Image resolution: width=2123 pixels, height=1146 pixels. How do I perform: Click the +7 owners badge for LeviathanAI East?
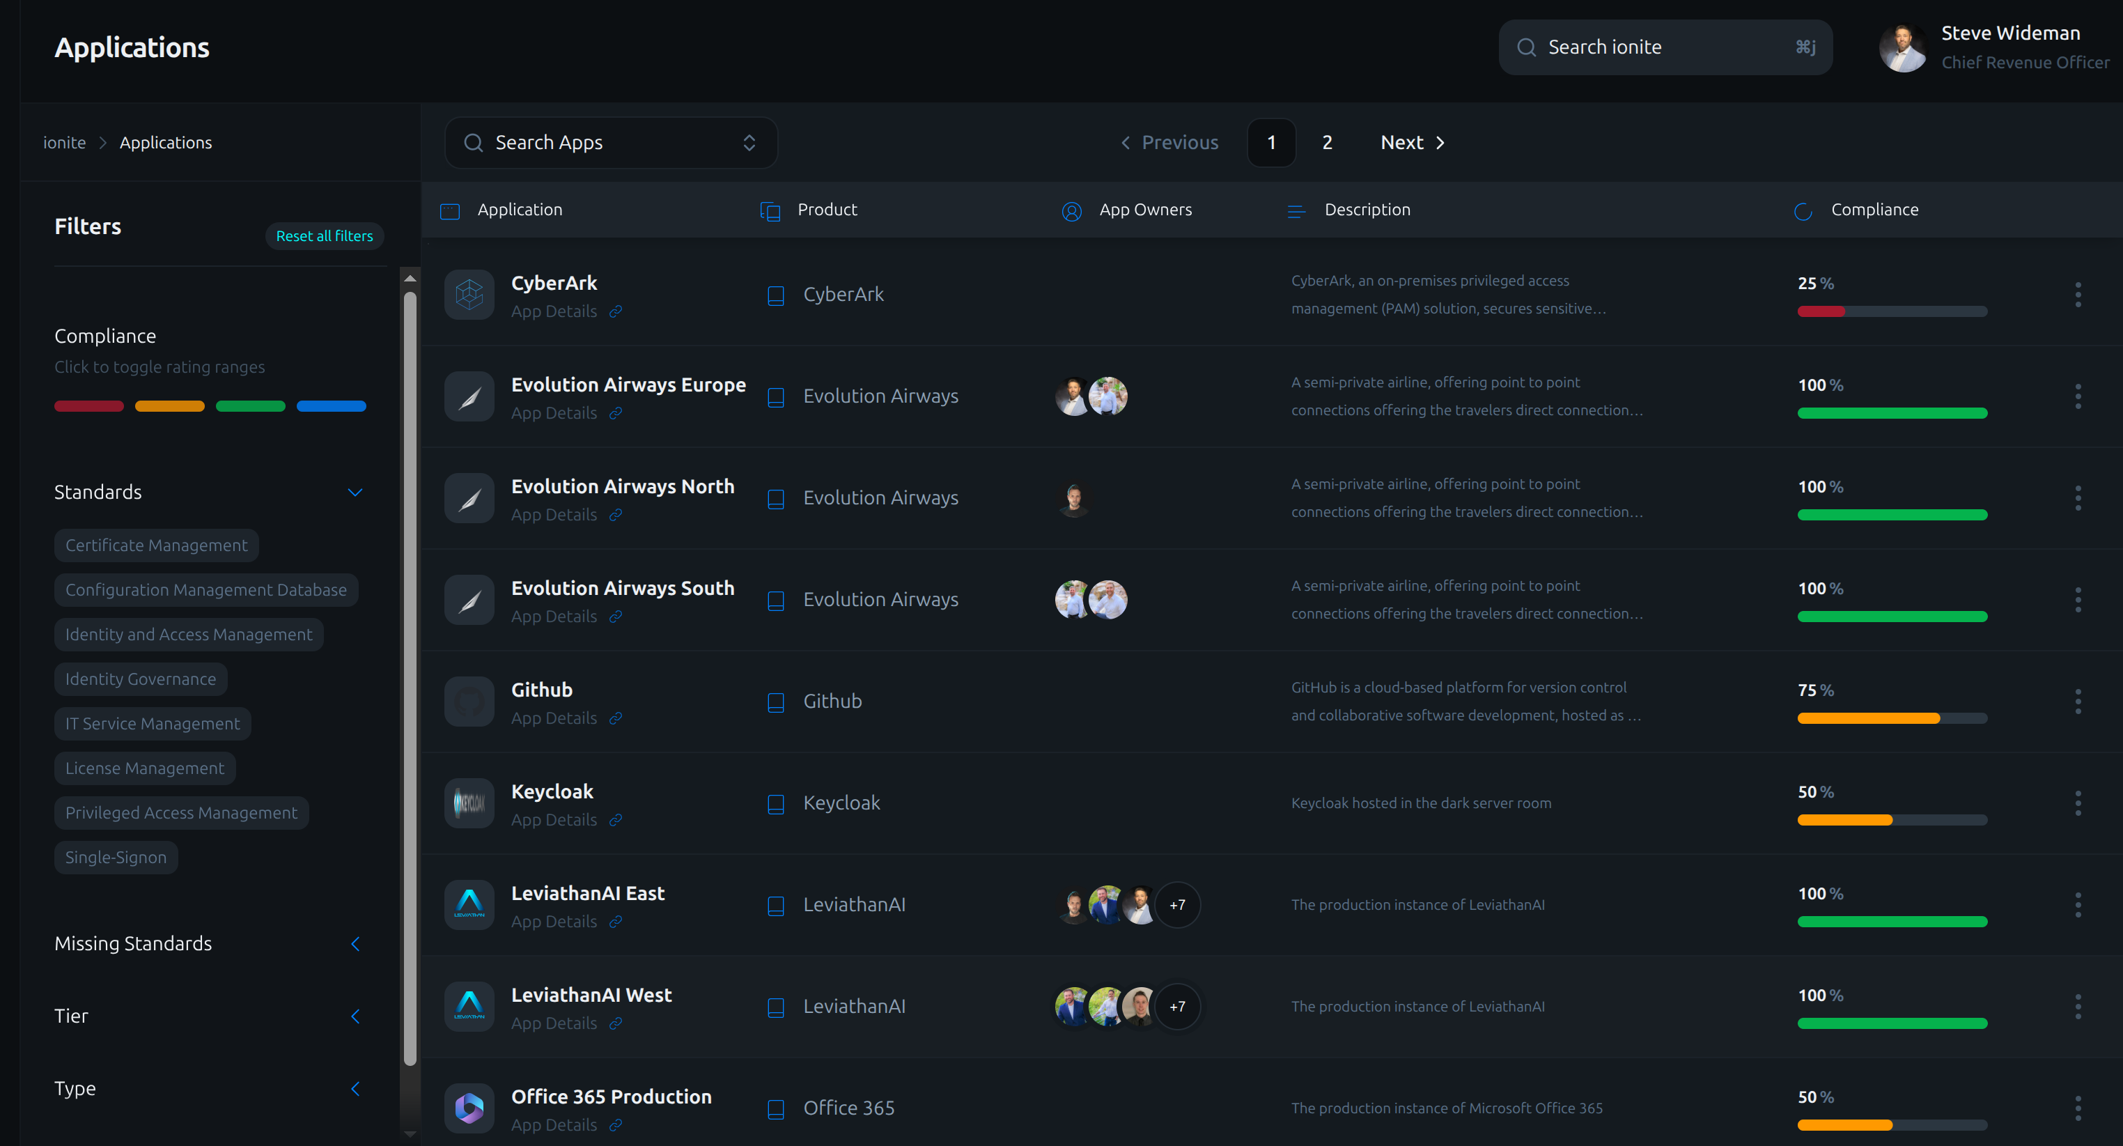pos(1177,904)
